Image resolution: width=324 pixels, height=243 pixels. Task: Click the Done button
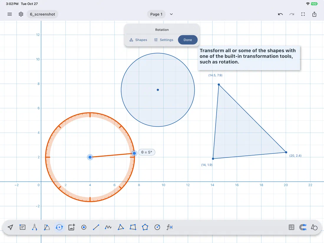[x=188, y=40]
